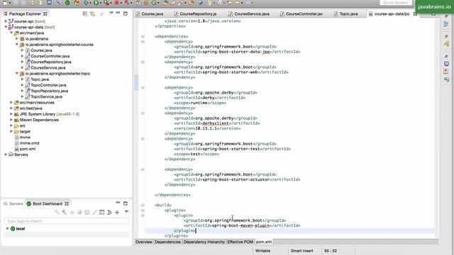Click the debug restart icon in Boot Dashboard toolbar
The width and height of the screenshot is (454, 255).
(x=65, y=212)
